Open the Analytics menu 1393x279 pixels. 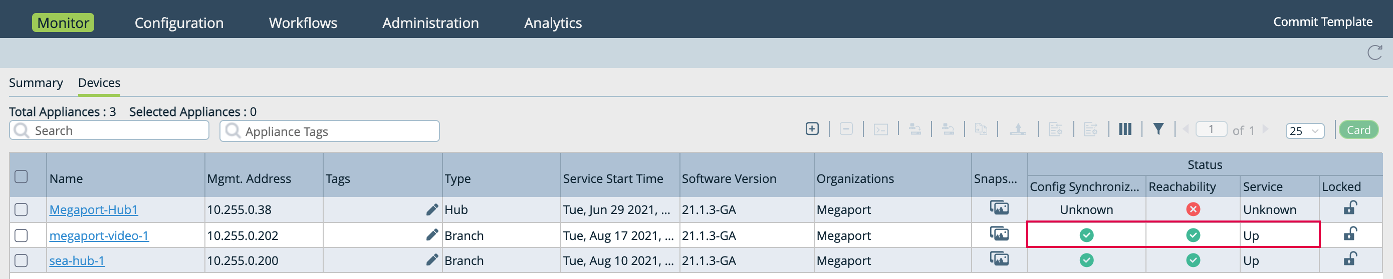pyautogui.click(x=553, y=22)
